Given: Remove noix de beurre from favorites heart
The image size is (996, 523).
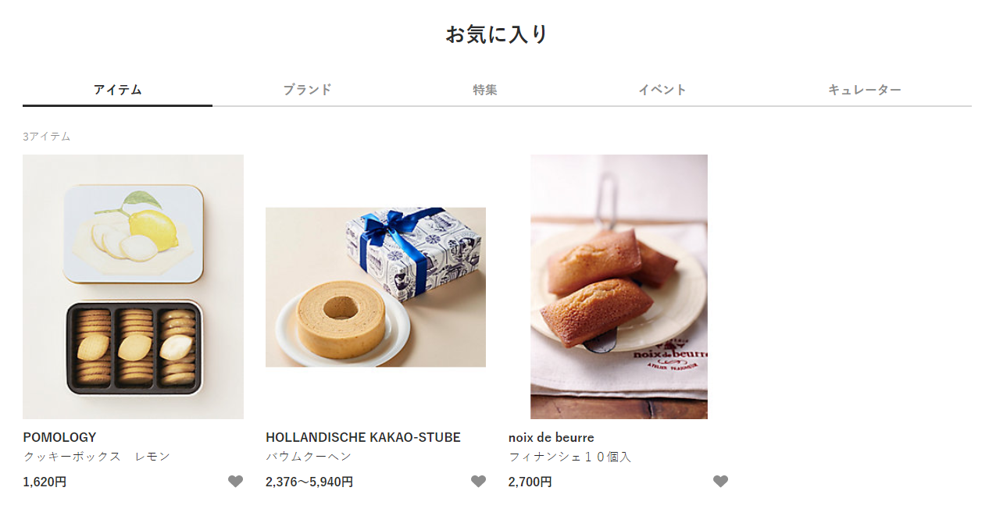Looking at the screenshot, I should [721, 482].
